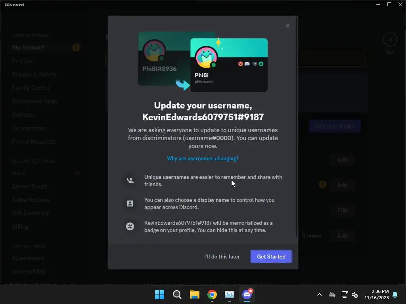Click the Discord taskbar icon
Image resolution: width=406 pixels, height=304 pixels.
pyautogui.click(x=247, y=294)
